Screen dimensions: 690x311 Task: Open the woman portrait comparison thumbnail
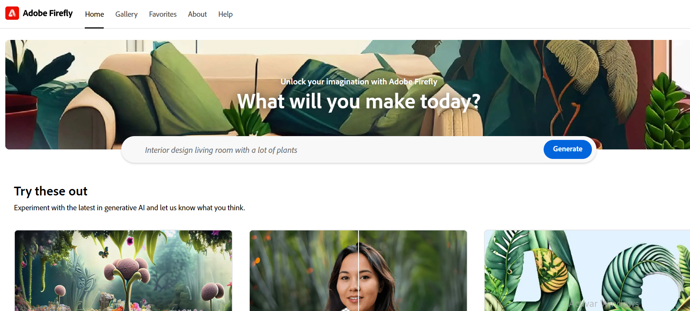pyautogui.click(x=358, y=271)
